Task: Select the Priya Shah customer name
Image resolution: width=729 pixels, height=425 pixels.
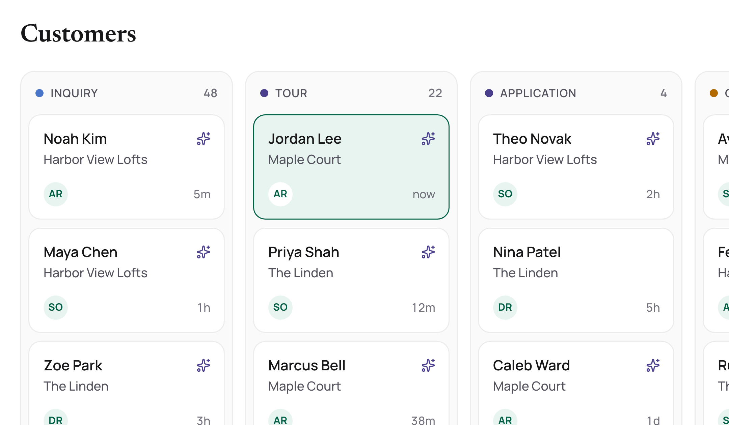Action: click(x=304, y=252)
